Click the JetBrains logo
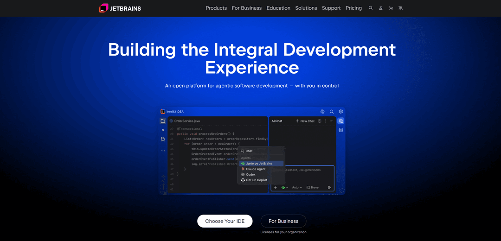This screenshot has height=241, width=501. pyautogui.click(x=120, y=8)
